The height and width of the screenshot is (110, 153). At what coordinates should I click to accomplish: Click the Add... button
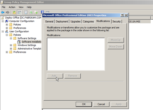[55, 76]
